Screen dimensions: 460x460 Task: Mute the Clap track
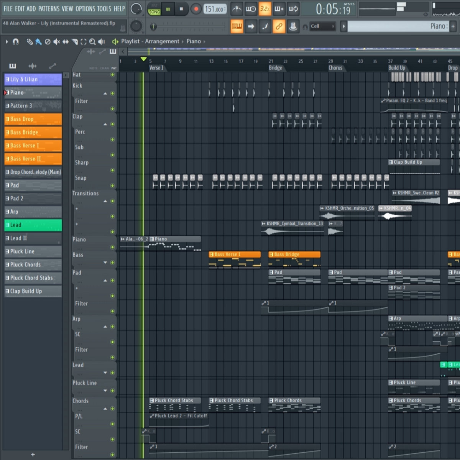coord(113,124)
